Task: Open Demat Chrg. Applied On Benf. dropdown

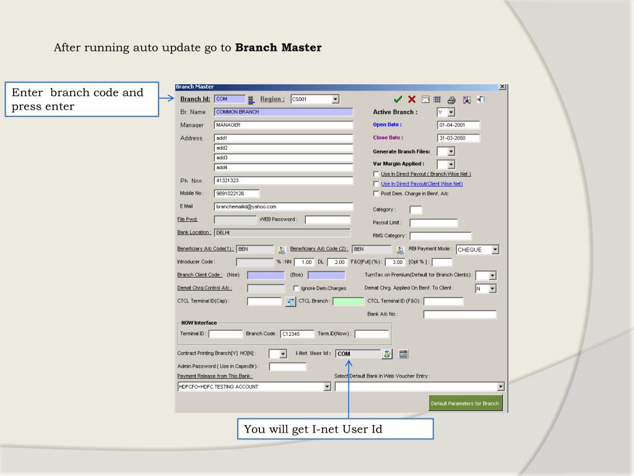Action: coord(492,289)
